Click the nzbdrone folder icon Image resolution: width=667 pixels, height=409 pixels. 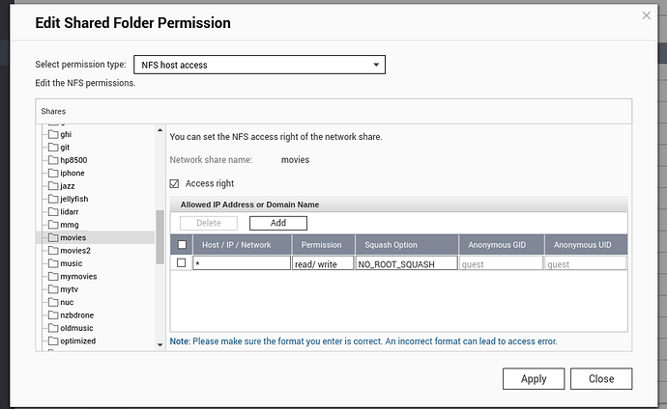[52, 315]
